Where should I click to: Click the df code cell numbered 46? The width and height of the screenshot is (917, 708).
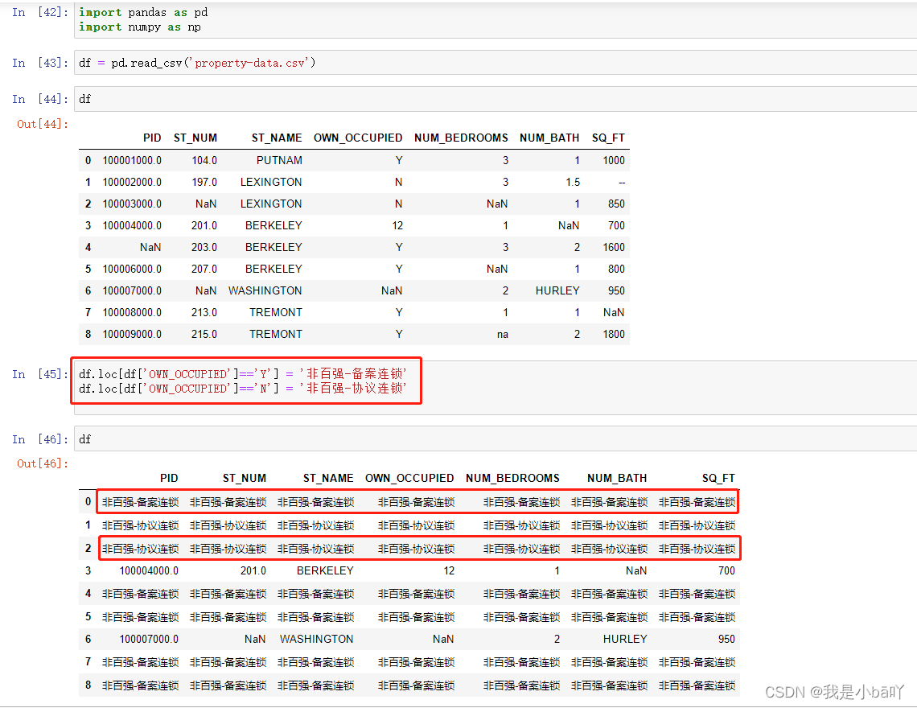[496, 438]
